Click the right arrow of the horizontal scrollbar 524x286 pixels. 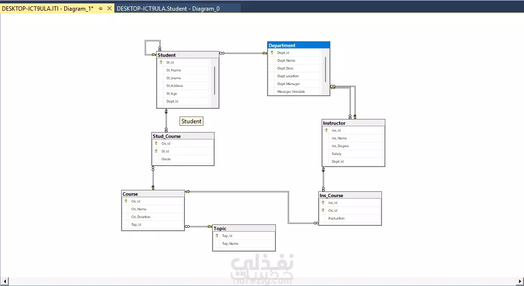pyautogui.click(x=520, y=281)
